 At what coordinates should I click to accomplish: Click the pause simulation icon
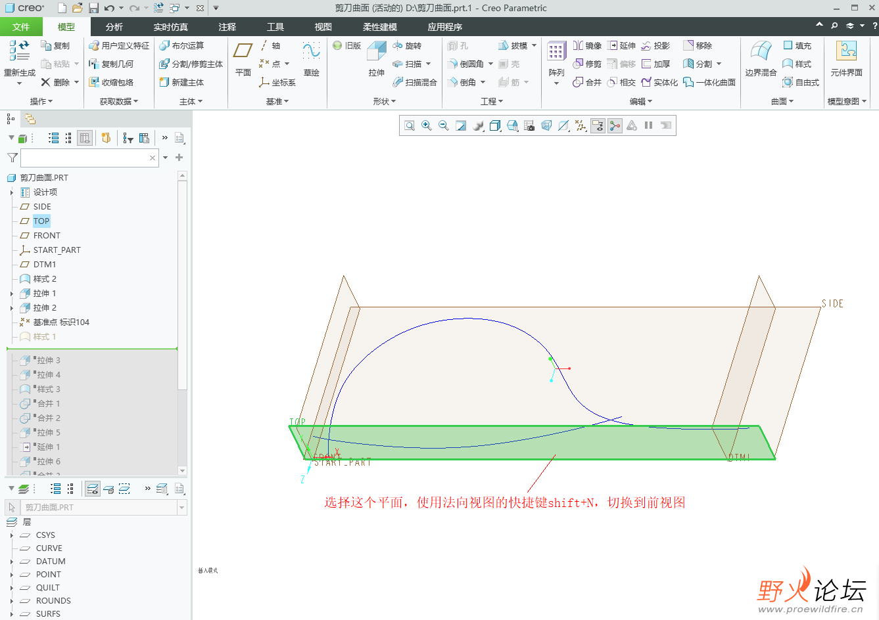click(648, 125)
